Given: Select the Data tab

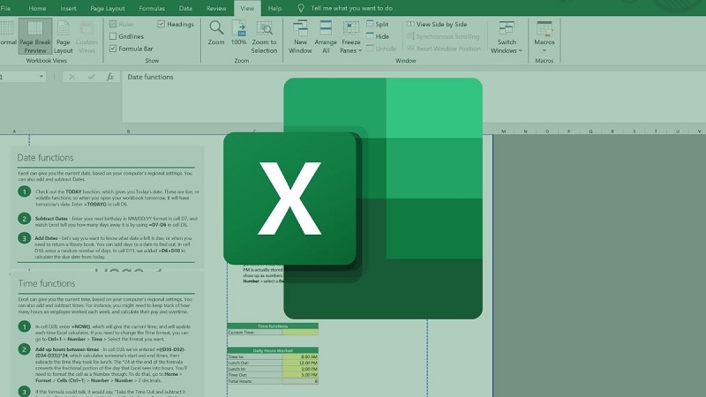Looking at the screenshot, I should coord(185,8).
